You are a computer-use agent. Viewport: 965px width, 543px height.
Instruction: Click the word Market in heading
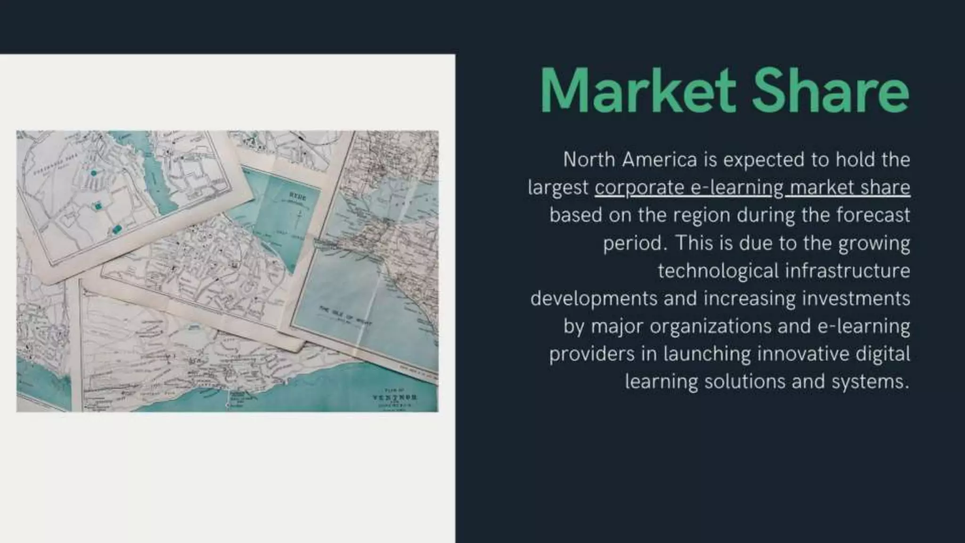point(638,91)
